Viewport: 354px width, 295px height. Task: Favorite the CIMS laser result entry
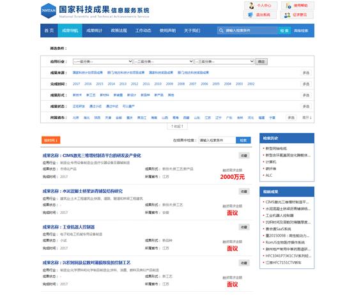tap(244, 155)
